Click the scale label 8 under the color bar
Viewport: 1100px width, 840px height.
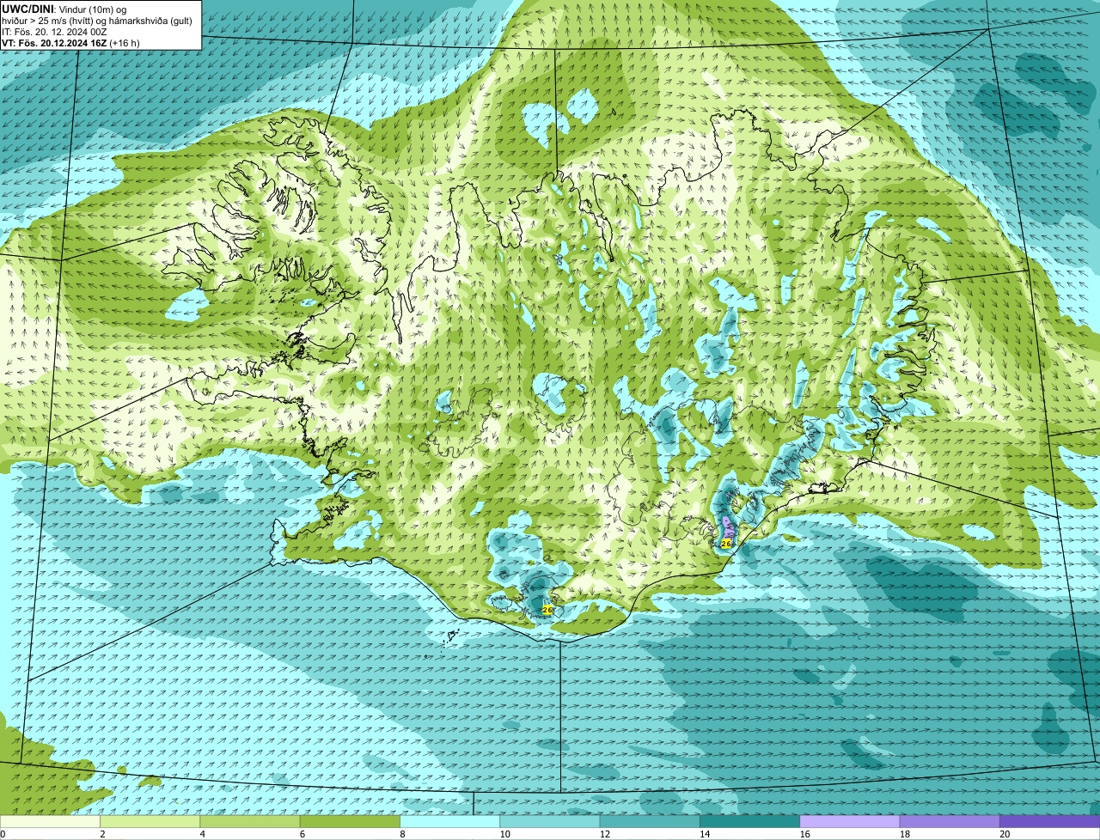click(403, 834)
